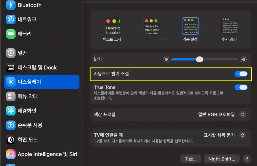The width and height of the screenshot is (257, 166).
Task: Go to 배터리 settings
Action: [x=42, y=34]
